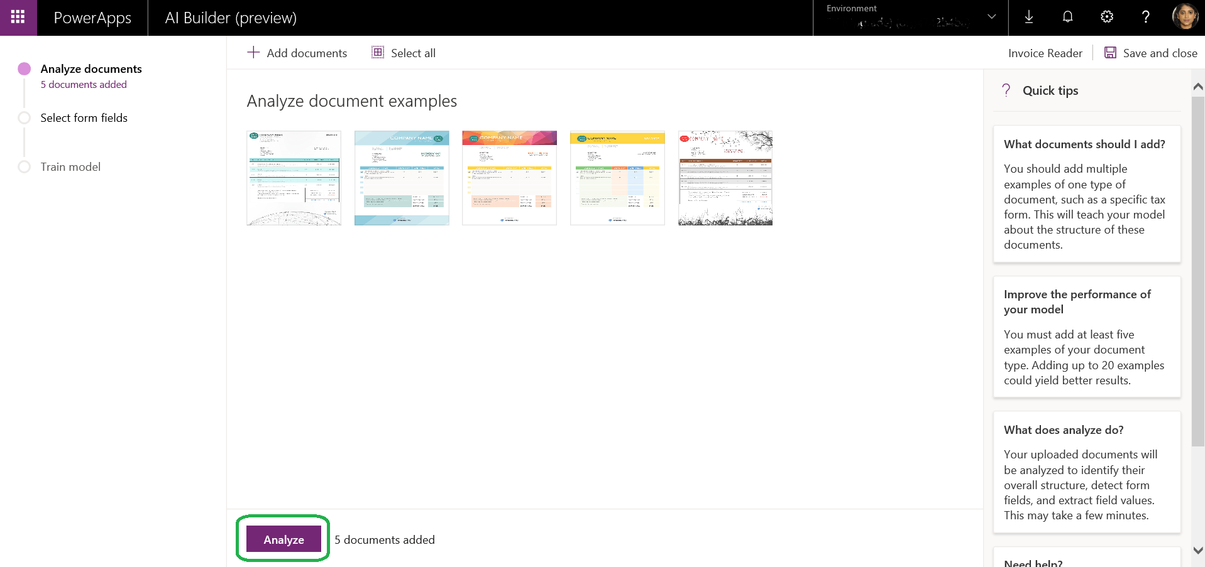Click the Select all grid icon
The height and width of the screenshot is (567, 1205).
[378, 53]
